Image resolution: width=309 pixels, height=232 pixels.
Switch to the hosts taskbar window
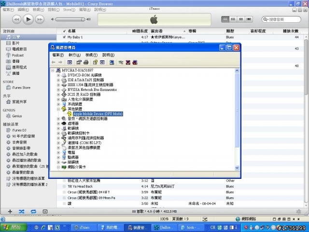coord(191,228)
